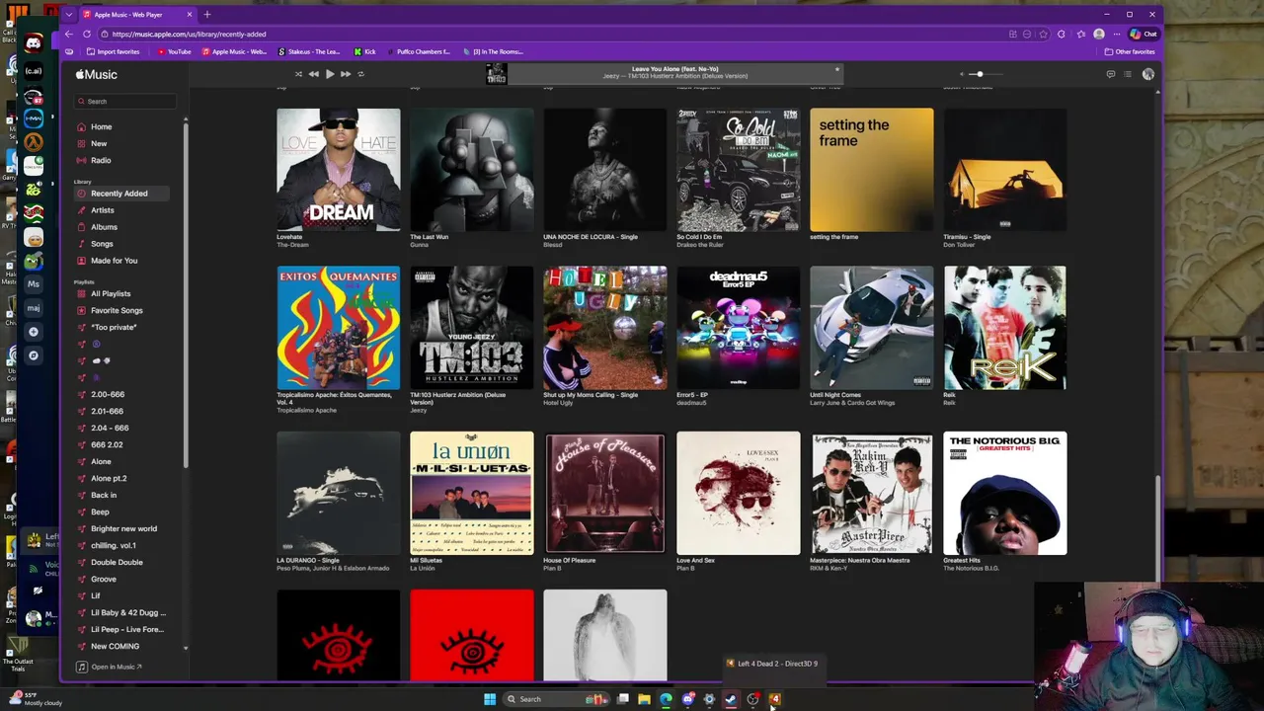Screen dimensions: 1264x711
Task: Open the Favorite Songs playlist
Action: click(x=117, y=310)
